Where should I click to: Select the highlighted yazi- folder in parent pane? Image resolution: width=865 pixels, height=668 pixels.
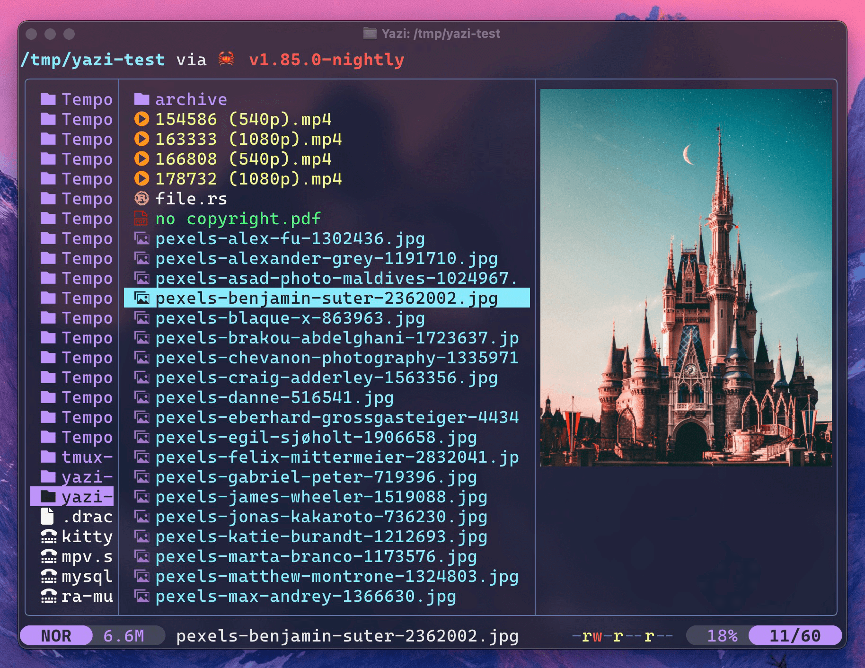[76, 497]
